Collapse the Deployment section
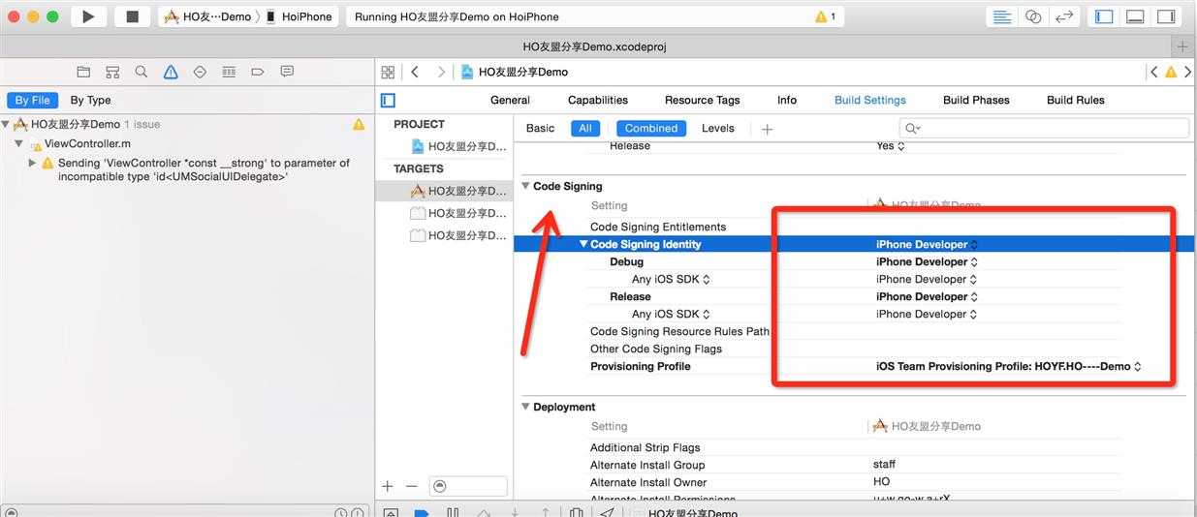 [526, 407]
